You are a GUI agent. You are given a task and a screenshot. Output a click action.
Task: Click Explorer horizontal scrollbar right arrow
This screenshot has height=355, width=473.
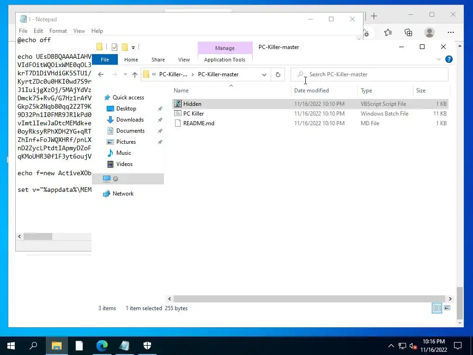coord(450,299)
